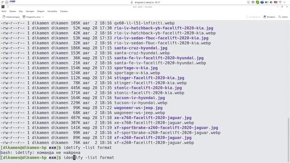Click stinger-facelift-2020-kia.jpg file name

tap(149, 78)
